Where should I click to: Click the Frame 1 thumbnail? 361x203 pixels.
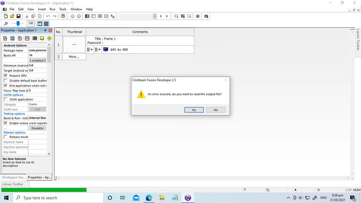pyautogui.click(x=74, y=45)
